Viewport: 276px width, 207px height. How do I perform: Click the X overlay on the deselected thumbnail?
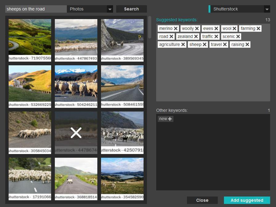pos(76,132)
